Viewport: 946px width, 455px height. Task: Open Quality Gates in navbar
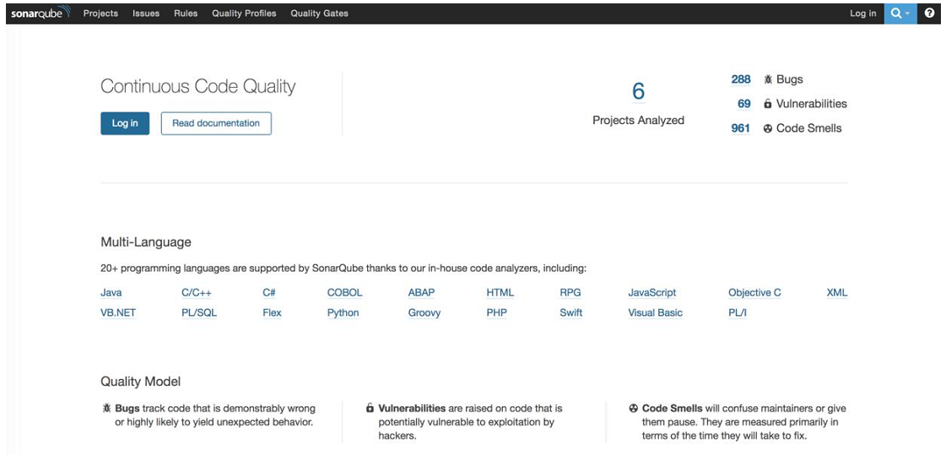[x=320, y=14]
